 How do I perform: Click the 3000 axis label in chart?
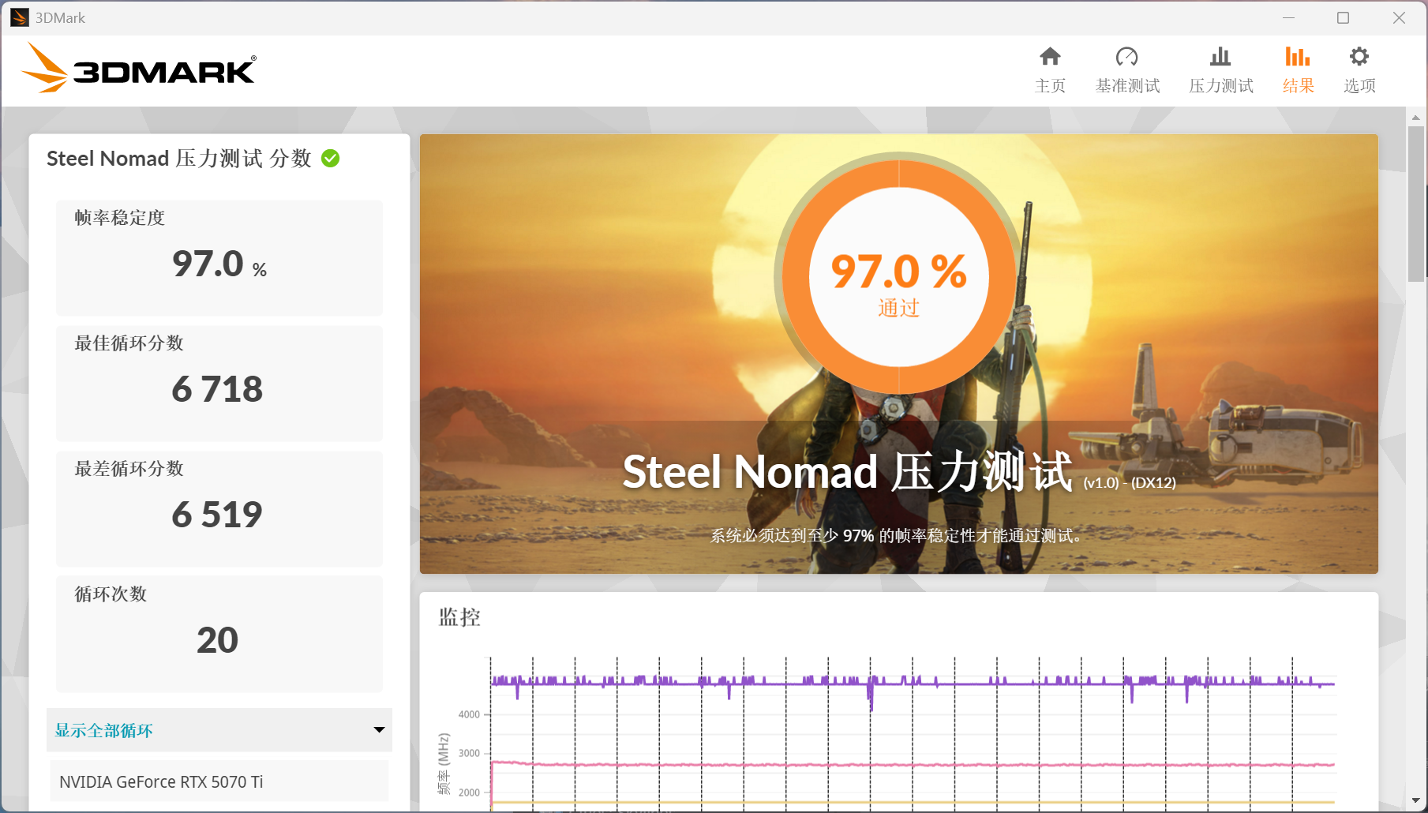[469, 753]
